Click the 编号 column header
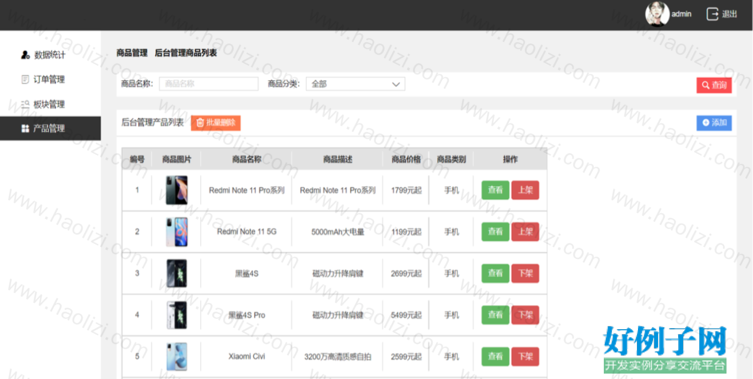Viewport: 753px width, 379px height. tap(137, 159)
